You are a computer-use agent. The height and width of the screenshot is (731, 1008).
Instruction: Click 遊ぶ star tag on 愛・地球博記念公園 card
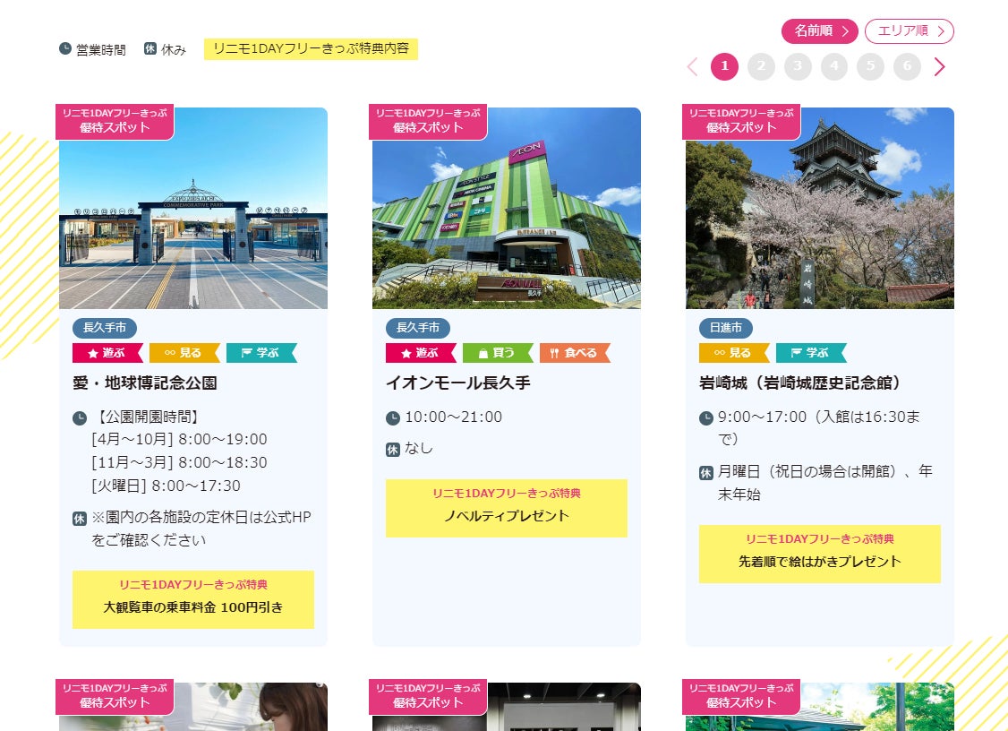pyautogui.click(x=107, y=353)
